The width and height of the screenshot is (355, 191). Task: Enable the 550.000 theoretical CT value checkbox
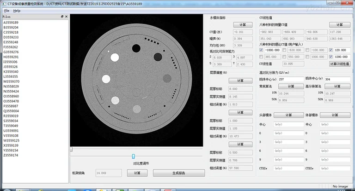coord(284,57)
